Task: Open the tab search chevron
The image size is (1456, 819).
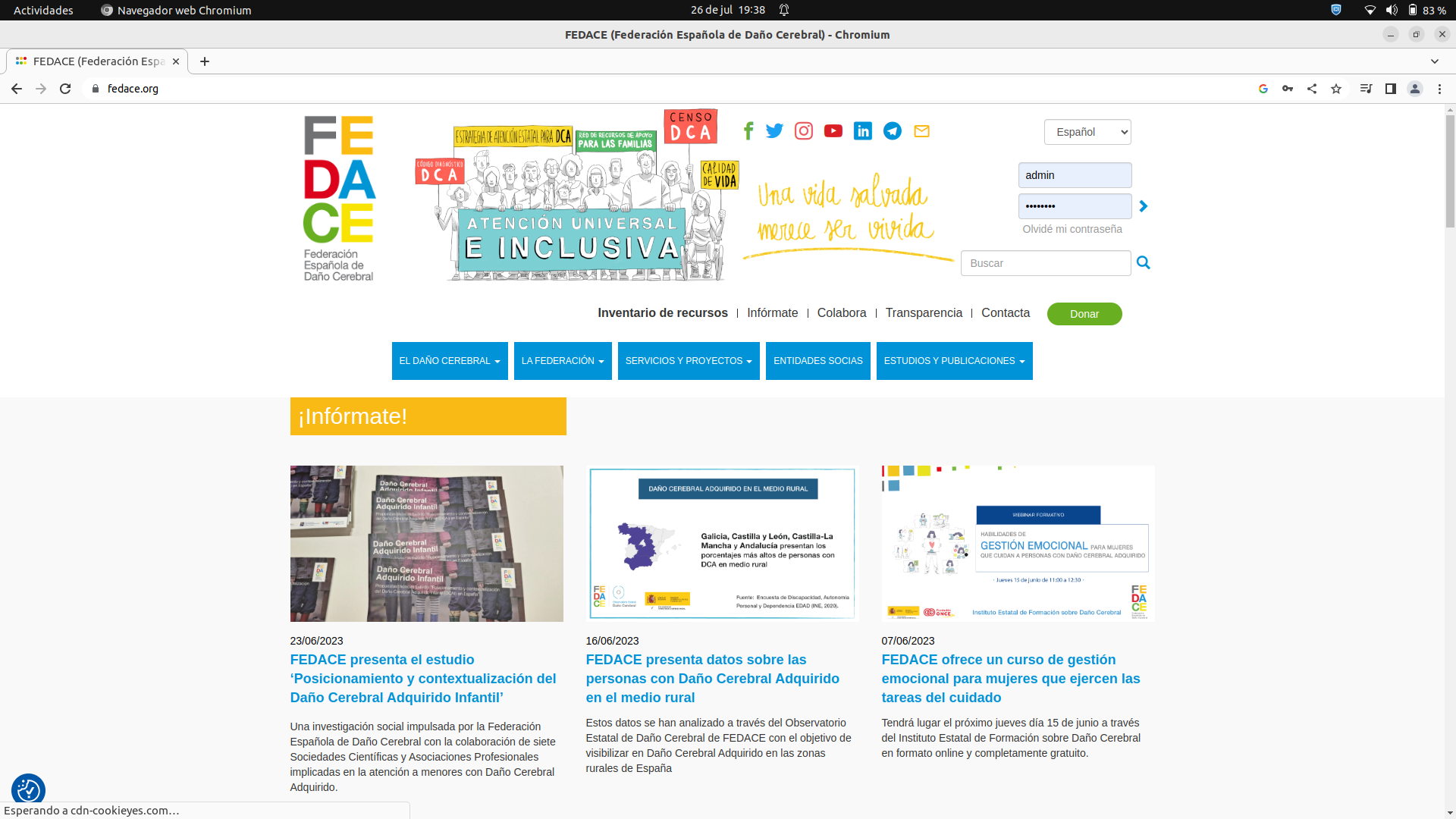Action: coord(1435,61)
